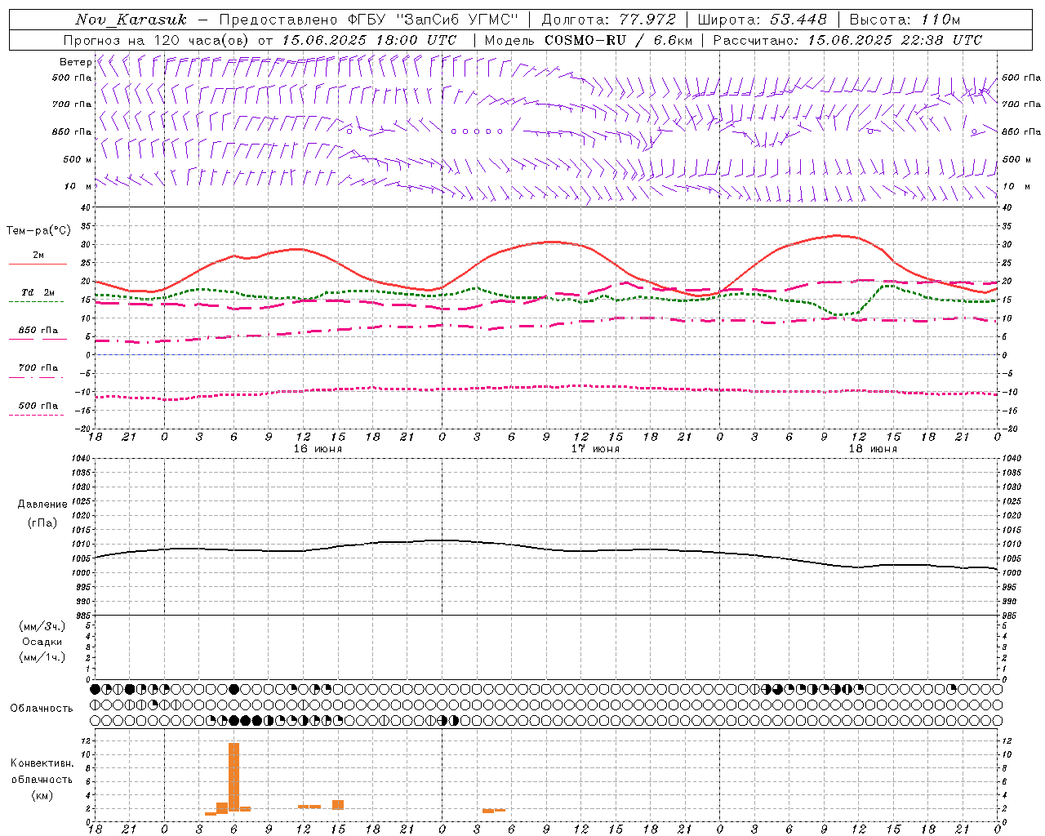Click the Td 2м dew point legend entry
The width and height of the screenshot is (1045, 836).
(x=38, y=292)
